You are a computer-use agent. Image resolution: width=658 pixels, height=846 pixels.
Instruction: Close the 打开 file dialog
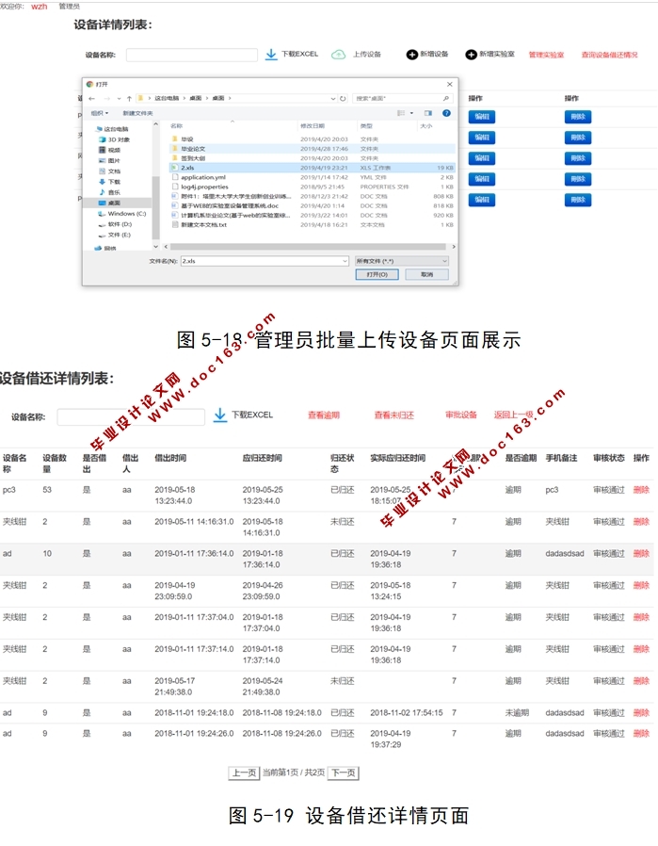pyautogui.click(x=449, y=84)
